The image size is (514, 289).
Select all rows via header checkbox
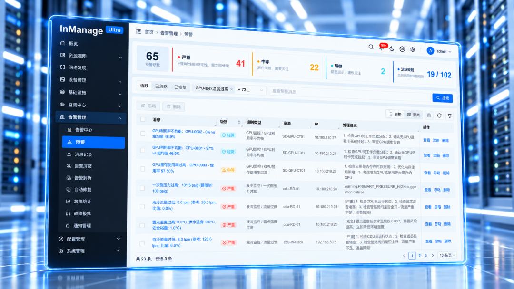143,119
